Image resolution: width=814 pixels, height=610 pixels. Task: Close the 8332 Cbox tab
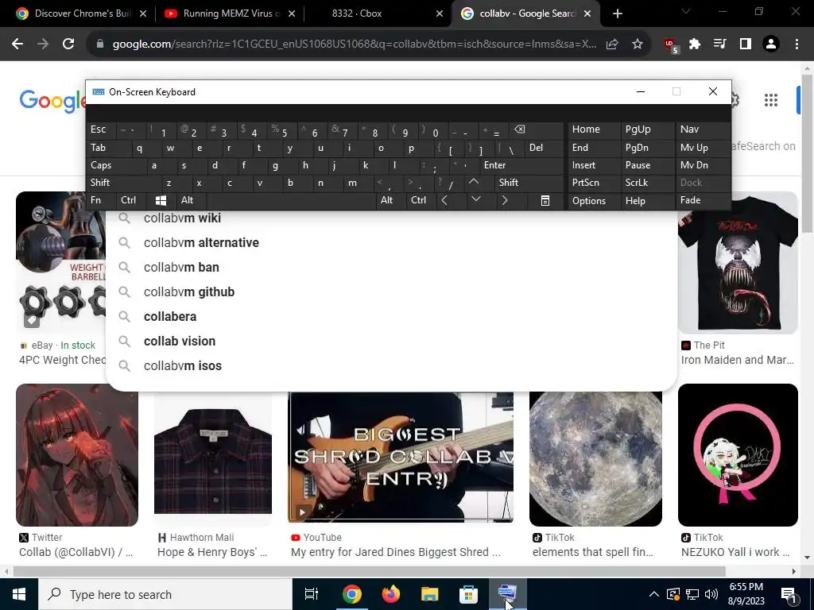coord(440,14)
